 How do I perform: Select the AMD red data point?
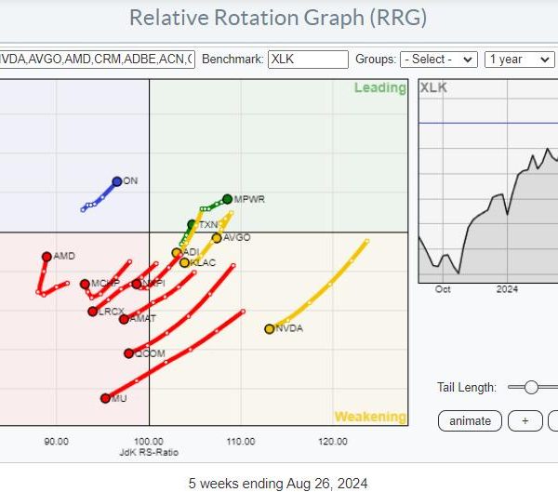pos(46,257)
